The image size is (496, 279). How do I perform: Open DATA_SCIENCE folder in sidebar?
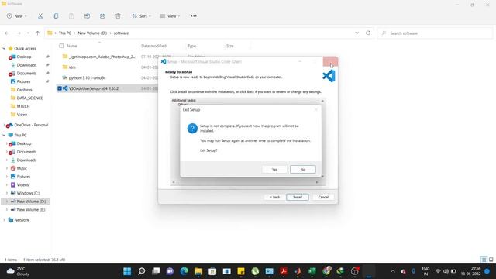[x=29, y=98]
